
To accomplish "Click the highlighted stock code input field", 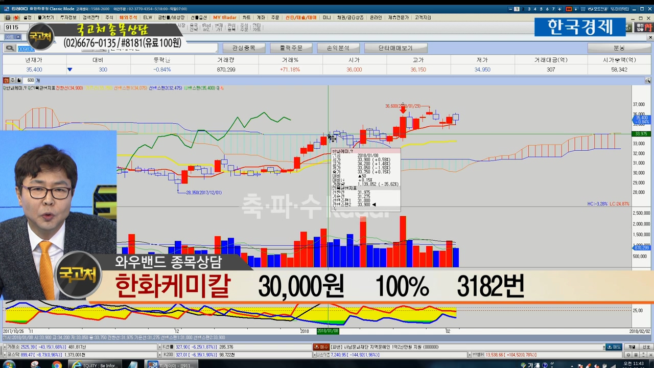I will (26, 49).
